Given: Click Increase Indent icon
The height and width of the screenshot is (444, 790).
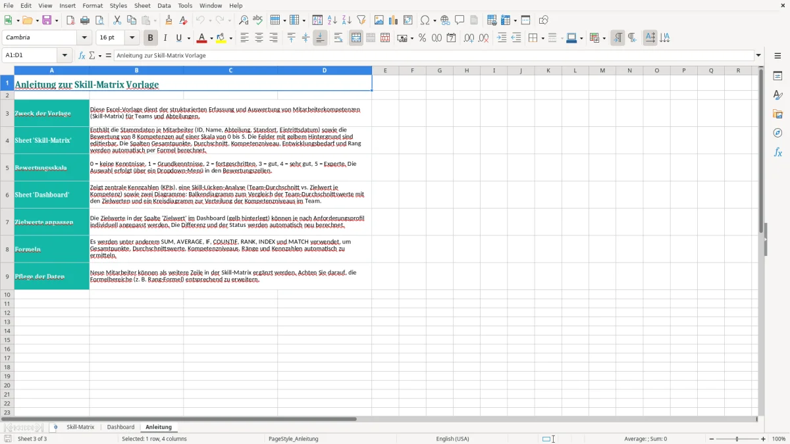Looking at the screenshot, I should point(502,38).
